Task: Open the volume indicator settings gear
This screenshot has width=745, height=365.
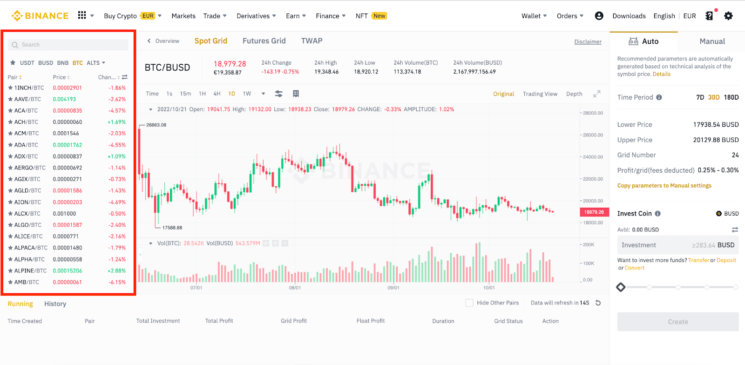Action: point(275,243)
